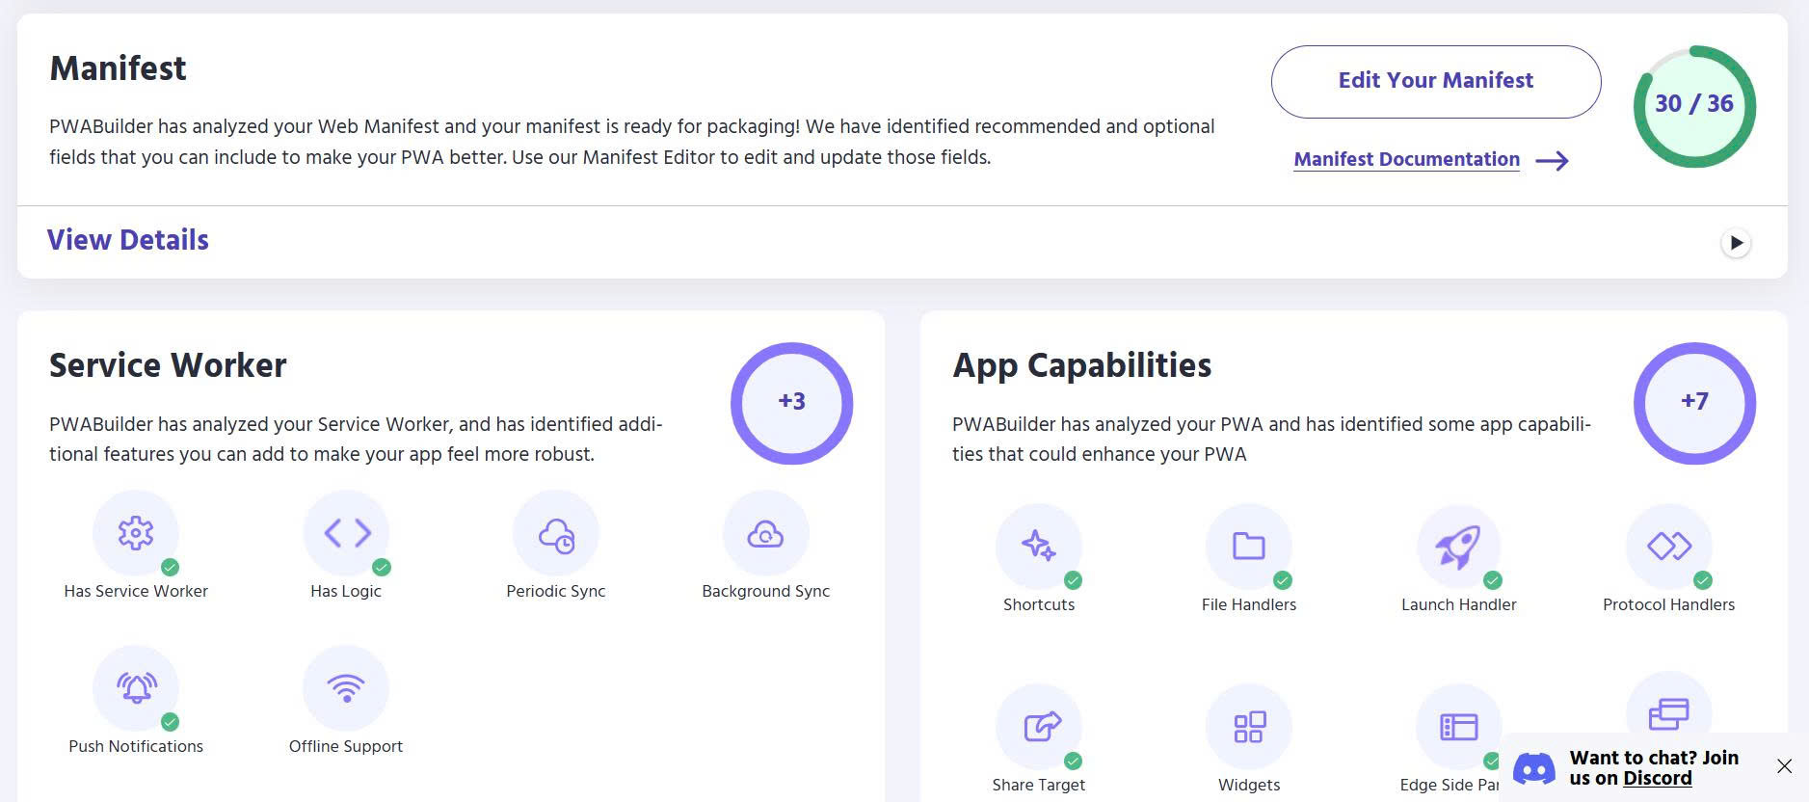Click the File Handlers folder icon
The image size is (1809, 802).
1248,547
